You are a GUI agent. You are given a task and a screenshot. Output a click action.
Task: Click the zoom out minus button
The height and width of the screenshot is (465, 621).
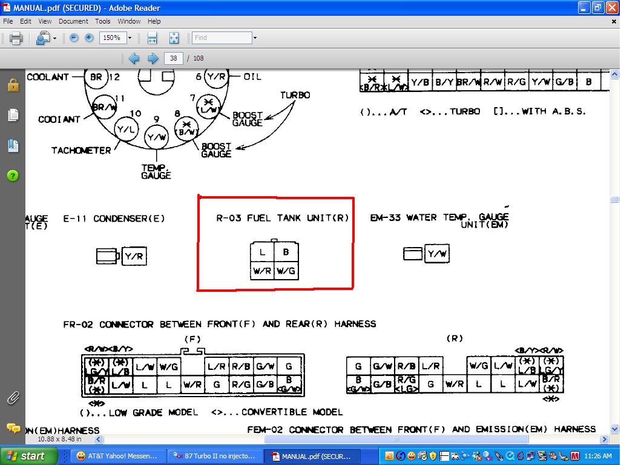pos(74,38)
